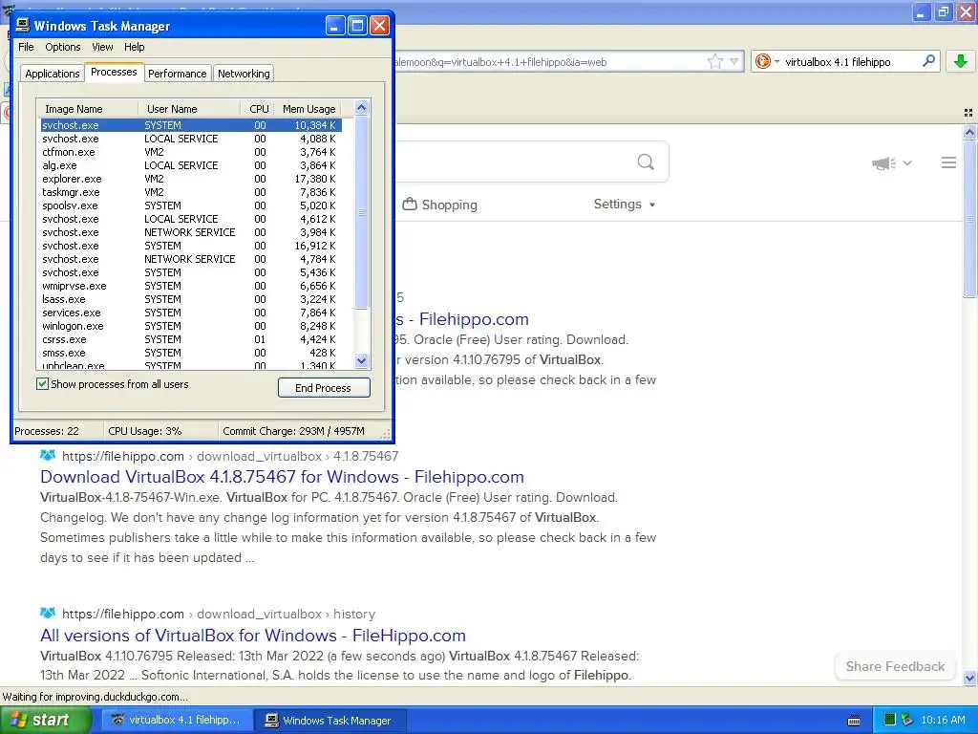This screenshot has width=978, height=734.
Task: Select the smss.exe process row
Action: pyautogui.click(x=190, y=354)
